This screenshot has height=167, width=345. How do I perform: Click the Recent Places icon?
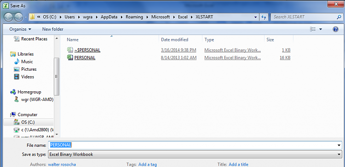coord(17,39)
